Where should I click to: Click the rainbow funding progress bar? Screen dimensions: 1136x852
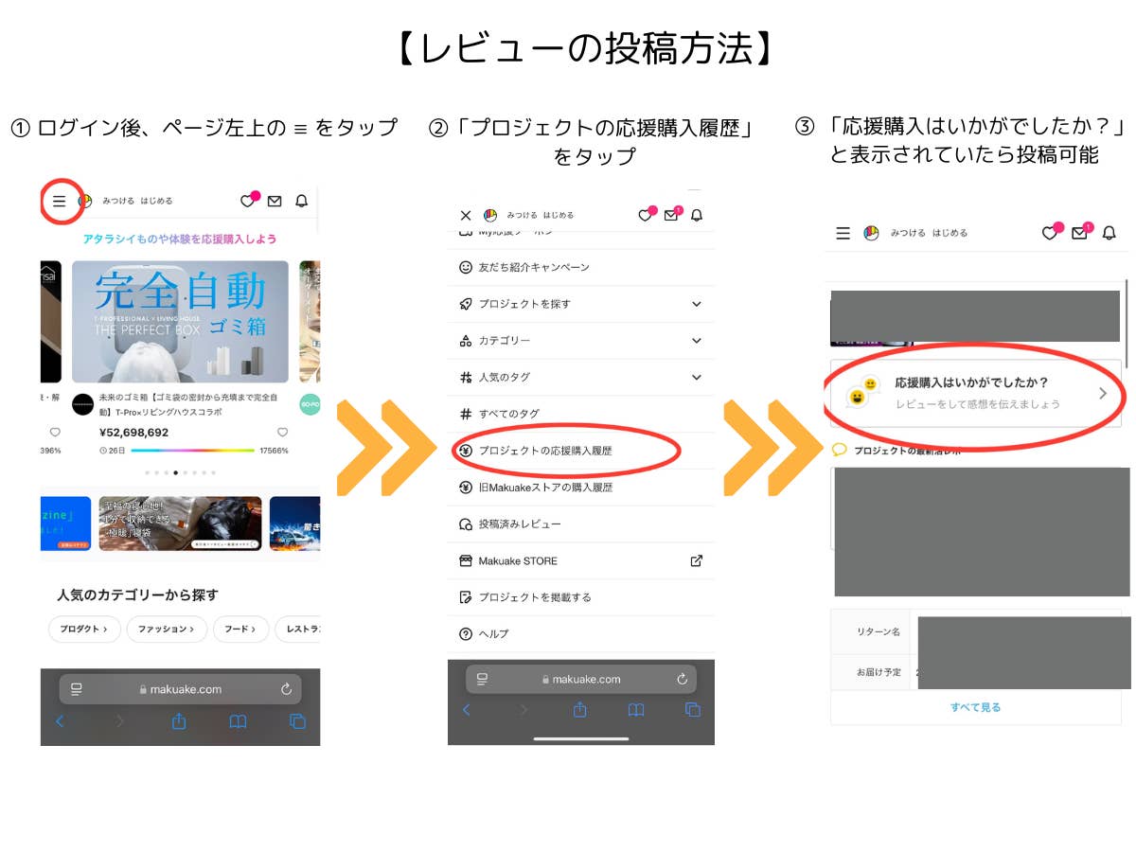[x=193, y=451]
